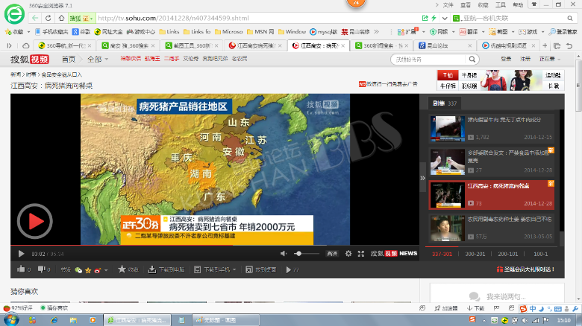This screenshot has height=326, width=582.
Task: Expand the 全部 navigation dropdown
Action: (x=96, y=59)
